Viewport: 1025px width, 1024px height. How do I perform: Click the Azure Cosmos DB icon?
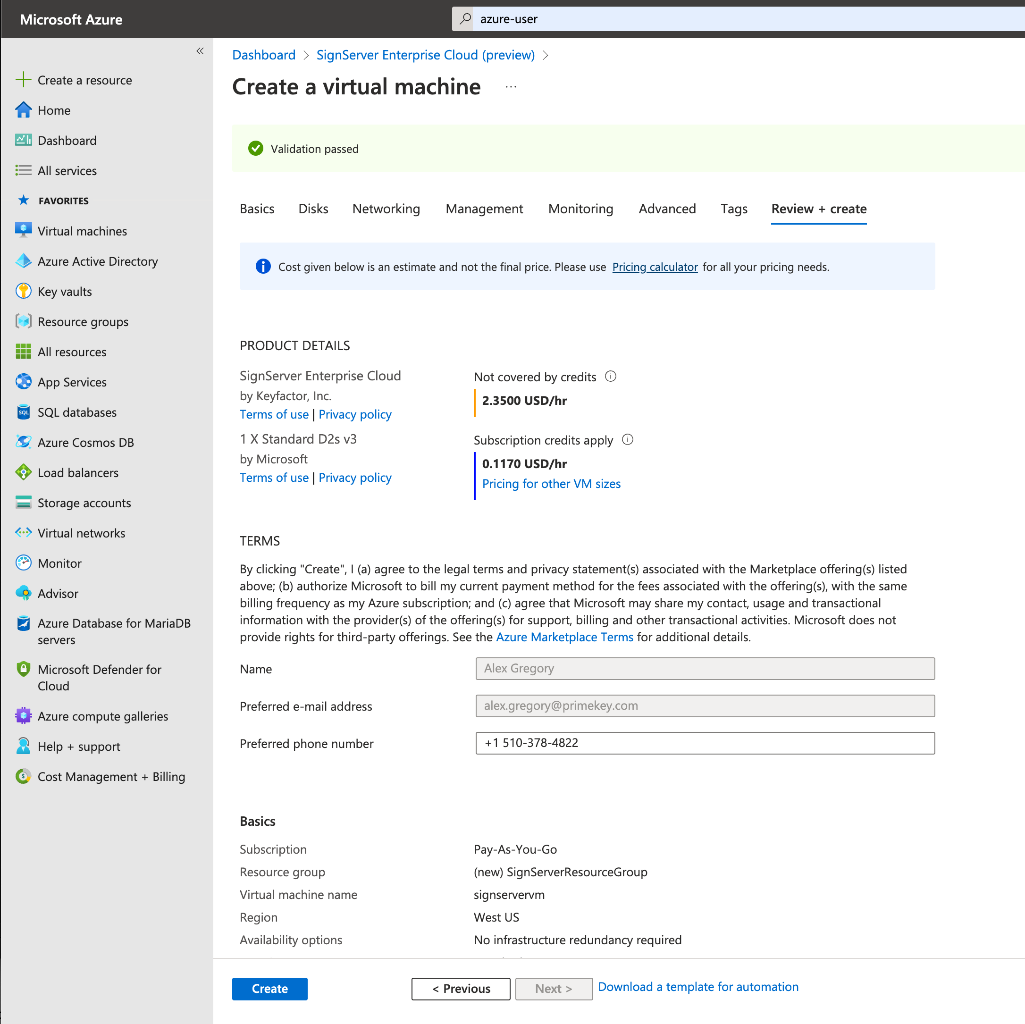(23, 442)
